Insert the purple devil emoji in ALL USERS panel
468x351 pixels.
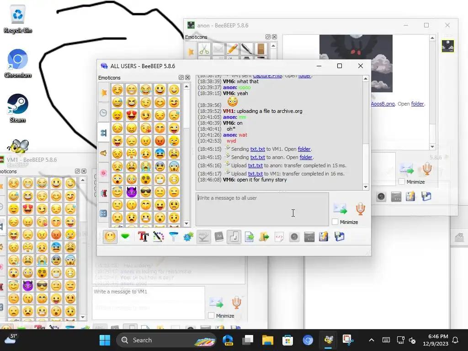point(131,192)
